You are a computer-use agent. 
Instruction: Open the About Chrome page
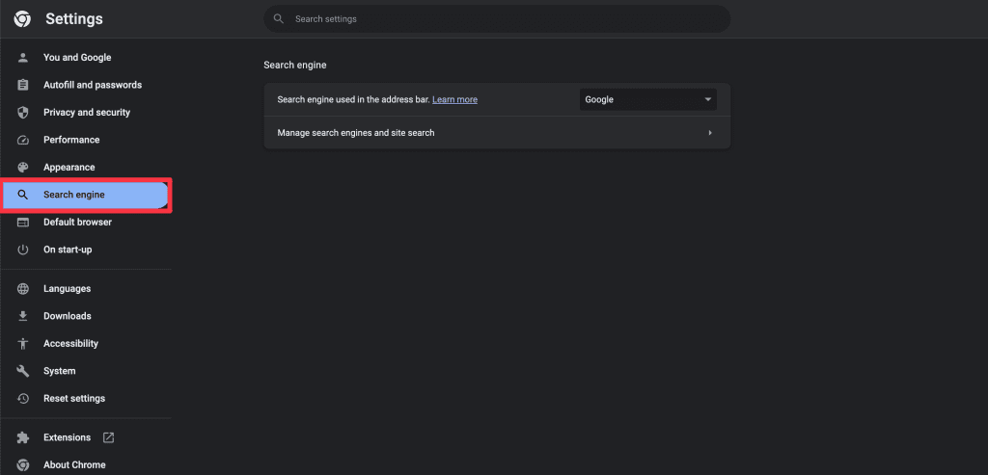tap(74, 464)
